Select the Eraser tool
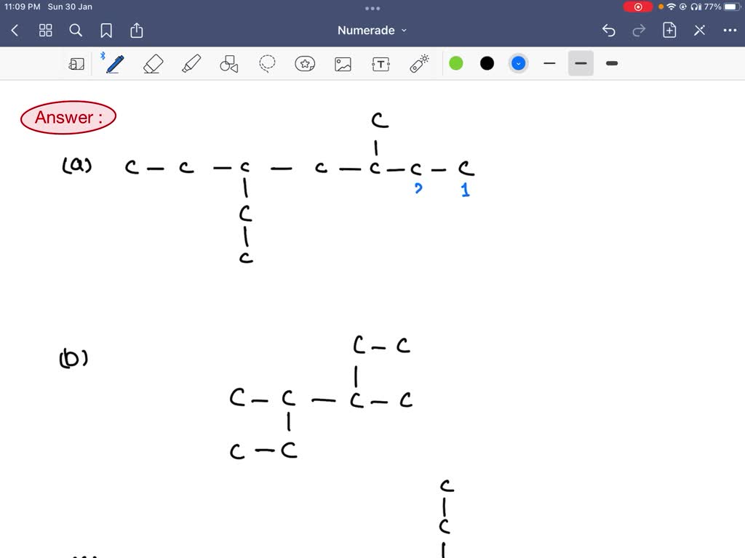The width and height of the screenshot is (745, 558). pos(153,63)
